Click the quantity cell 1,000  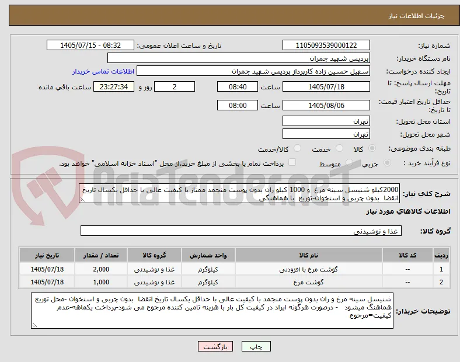click(x=101, y=282)
